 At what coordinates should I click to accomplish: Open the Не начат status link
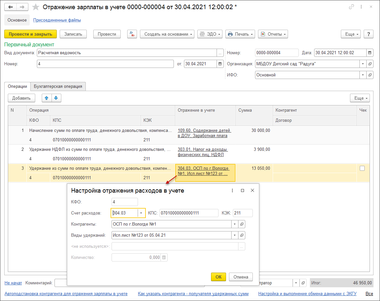pyautogui.click(x=13, y=283)
